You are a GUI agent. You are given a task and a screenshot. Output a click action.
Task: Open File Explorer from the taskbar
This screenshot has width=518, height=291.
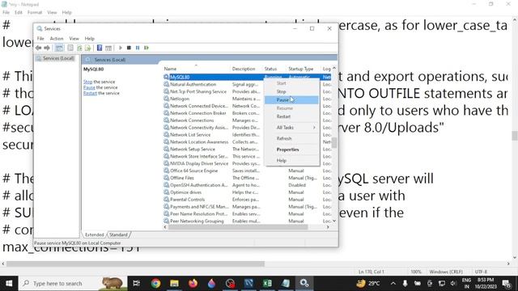tap(174, 283)
